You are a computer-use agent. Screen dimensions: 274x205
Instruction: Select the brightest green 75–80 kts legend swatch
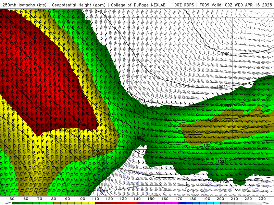(x=50, y=203)
